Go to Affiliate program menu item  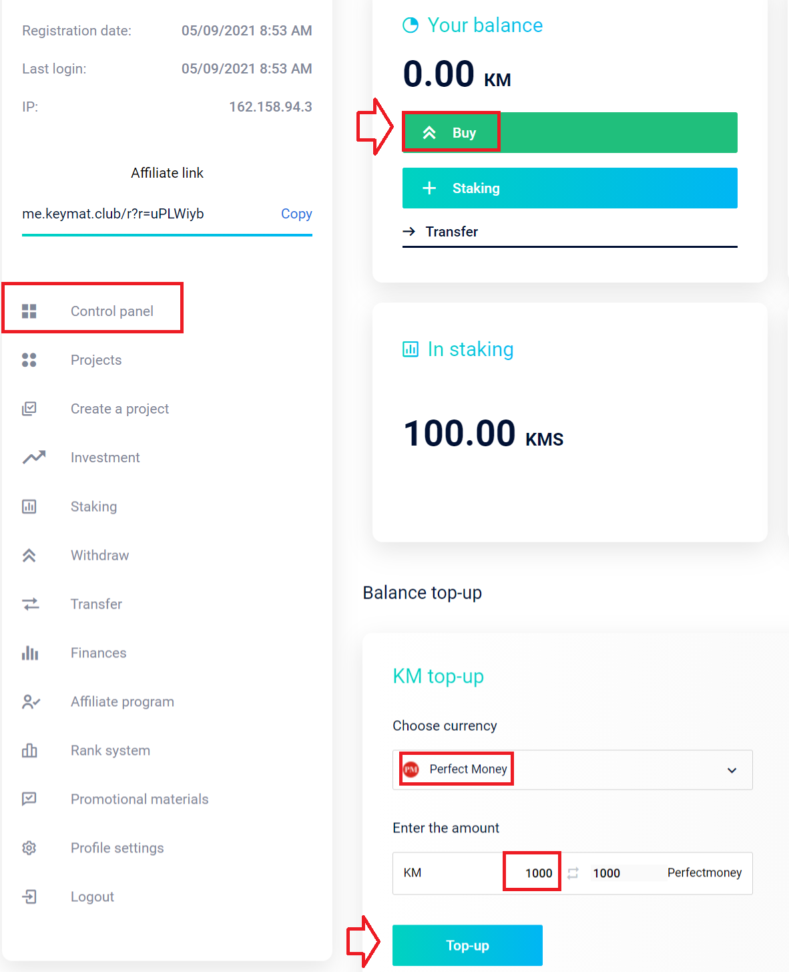click(122, 701)
